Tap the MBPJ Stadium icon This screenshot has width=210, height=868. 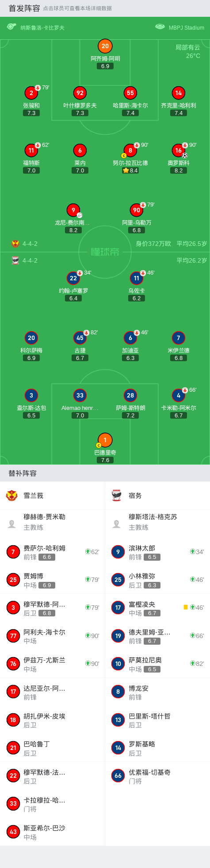coord(160,27)
